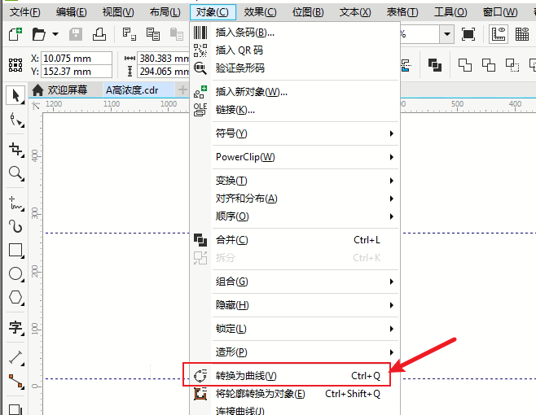This screenshot has height=415, width=536.
Task: Select the Freehand drawing tool
Action: tap(16, 203)
